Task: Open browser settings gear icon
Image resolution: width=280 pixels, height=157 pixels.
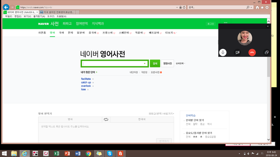Action: point(267,7)
